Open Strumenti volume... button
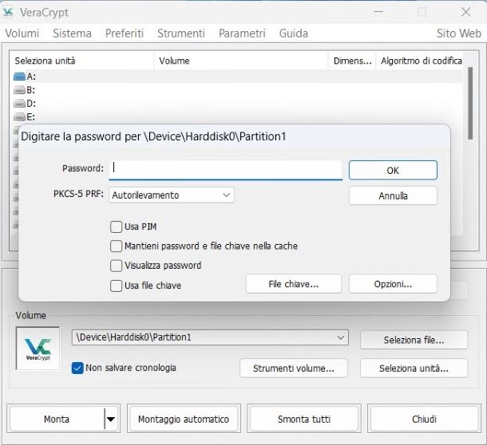 (294, 368)
